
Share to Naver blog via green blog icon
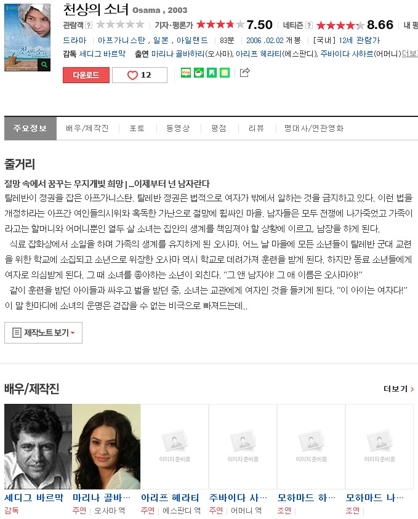(186, 73)
